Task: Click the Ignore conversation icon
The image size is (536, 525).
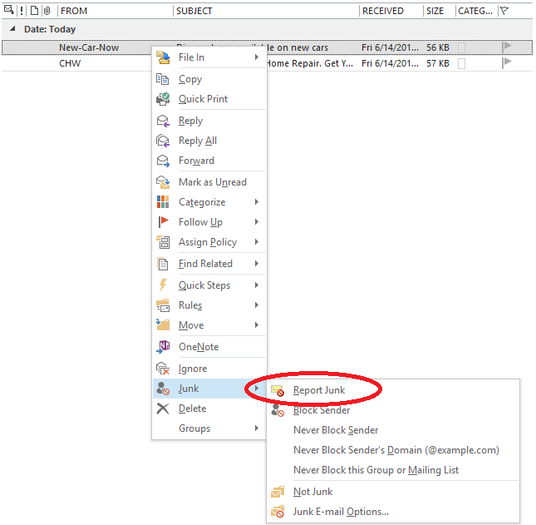Action: point(163,369)
